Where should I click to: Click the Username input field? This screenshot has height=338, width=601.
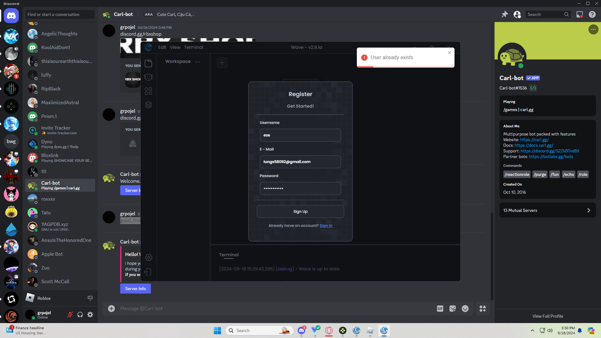[x=300, y=135]
